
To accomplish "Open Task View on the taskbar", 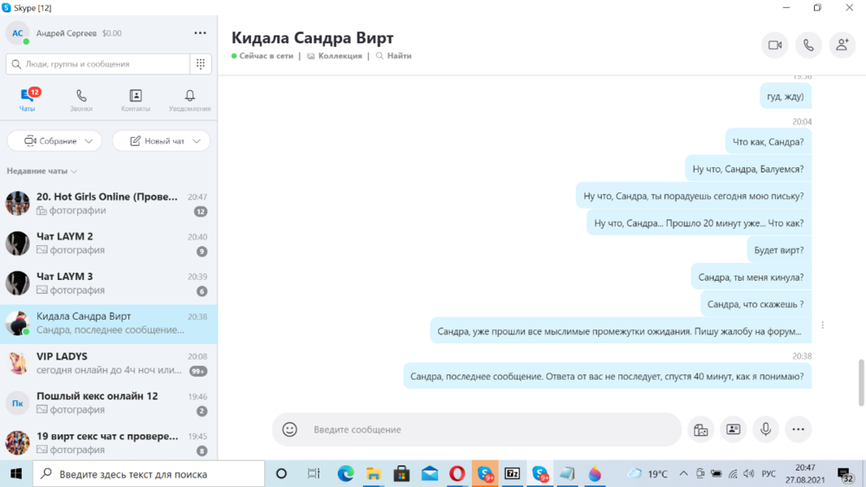I will [x=313, y=474].
